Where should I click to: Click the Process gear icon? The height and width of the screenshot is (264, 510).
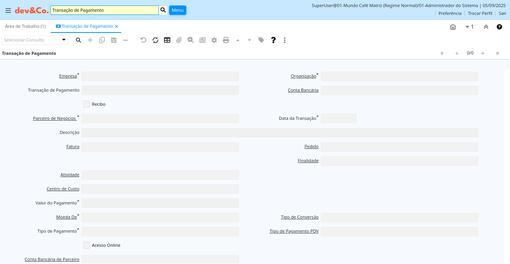(214, 40)
